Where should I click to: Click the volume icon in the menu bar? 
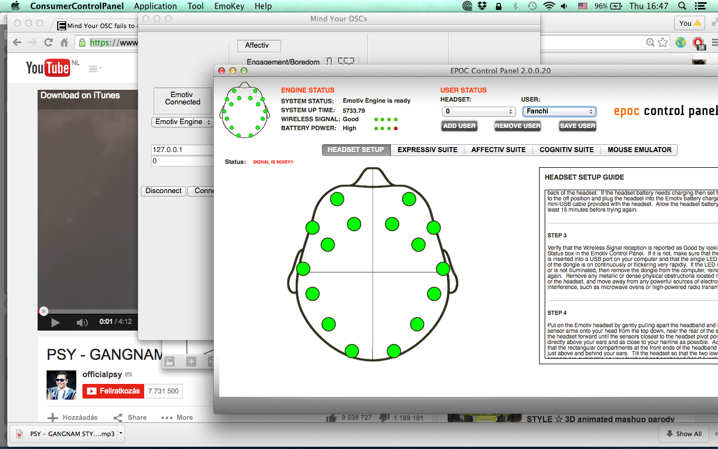pyautogui.click(x=564, y=6)
